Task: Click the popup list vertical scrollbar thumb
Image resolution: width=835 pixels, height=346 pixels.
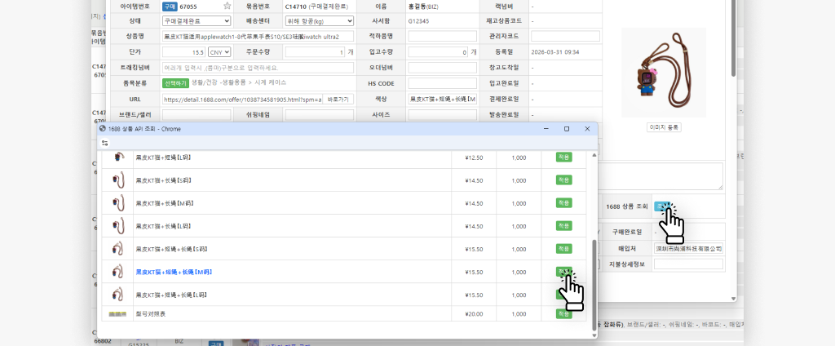Action: [594, 284]
